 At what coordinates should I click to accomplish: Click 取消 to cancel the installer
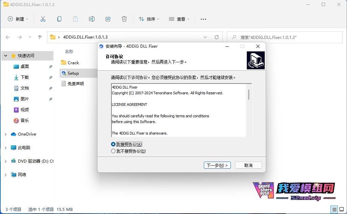[248, 165]
